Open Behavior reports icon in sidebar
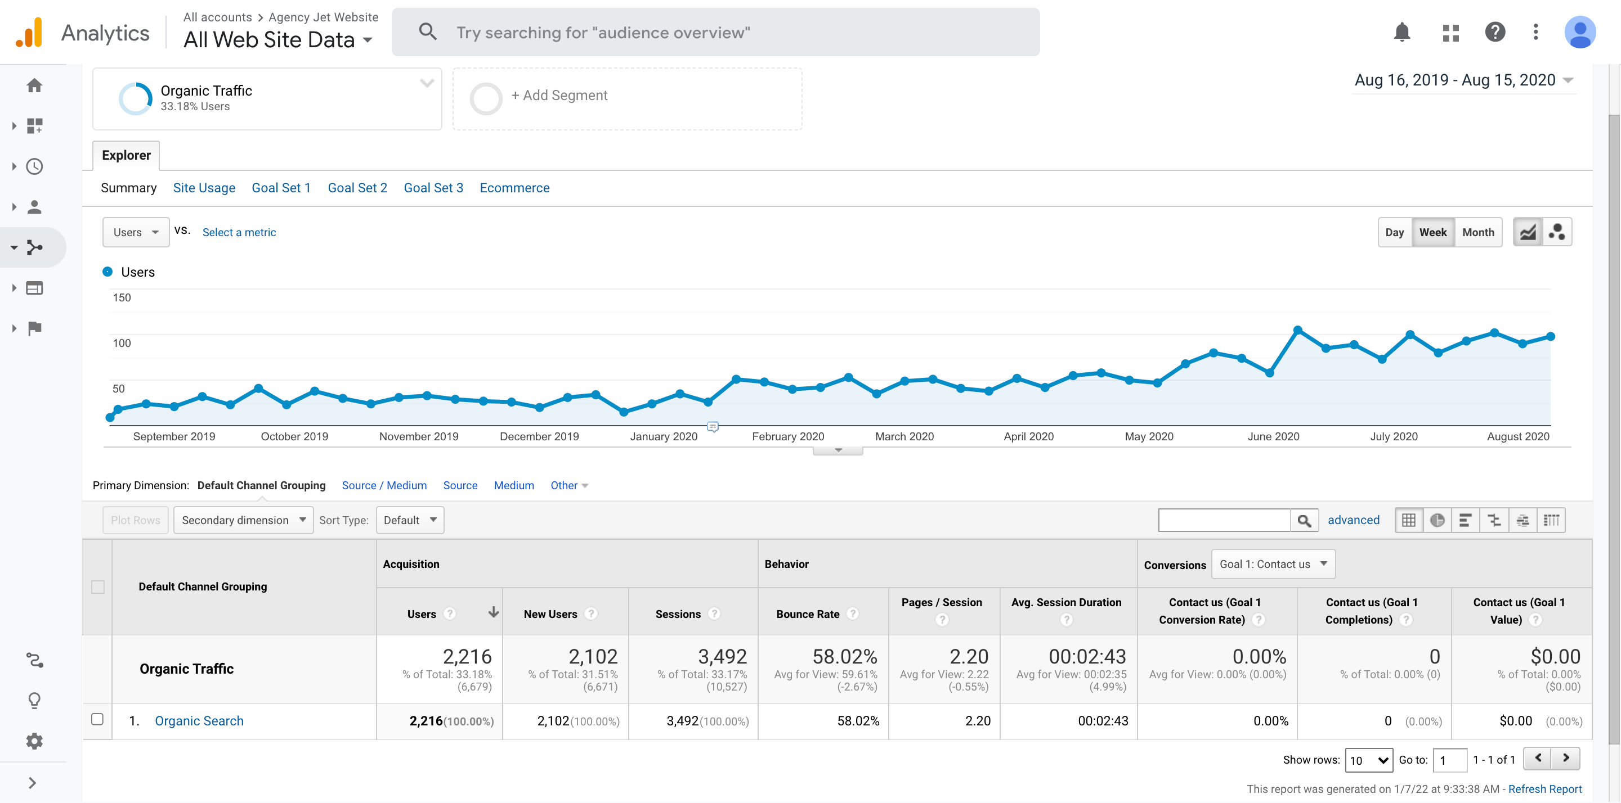The width and height of the screenshot is (1621, 803). [x=34, y=288]
